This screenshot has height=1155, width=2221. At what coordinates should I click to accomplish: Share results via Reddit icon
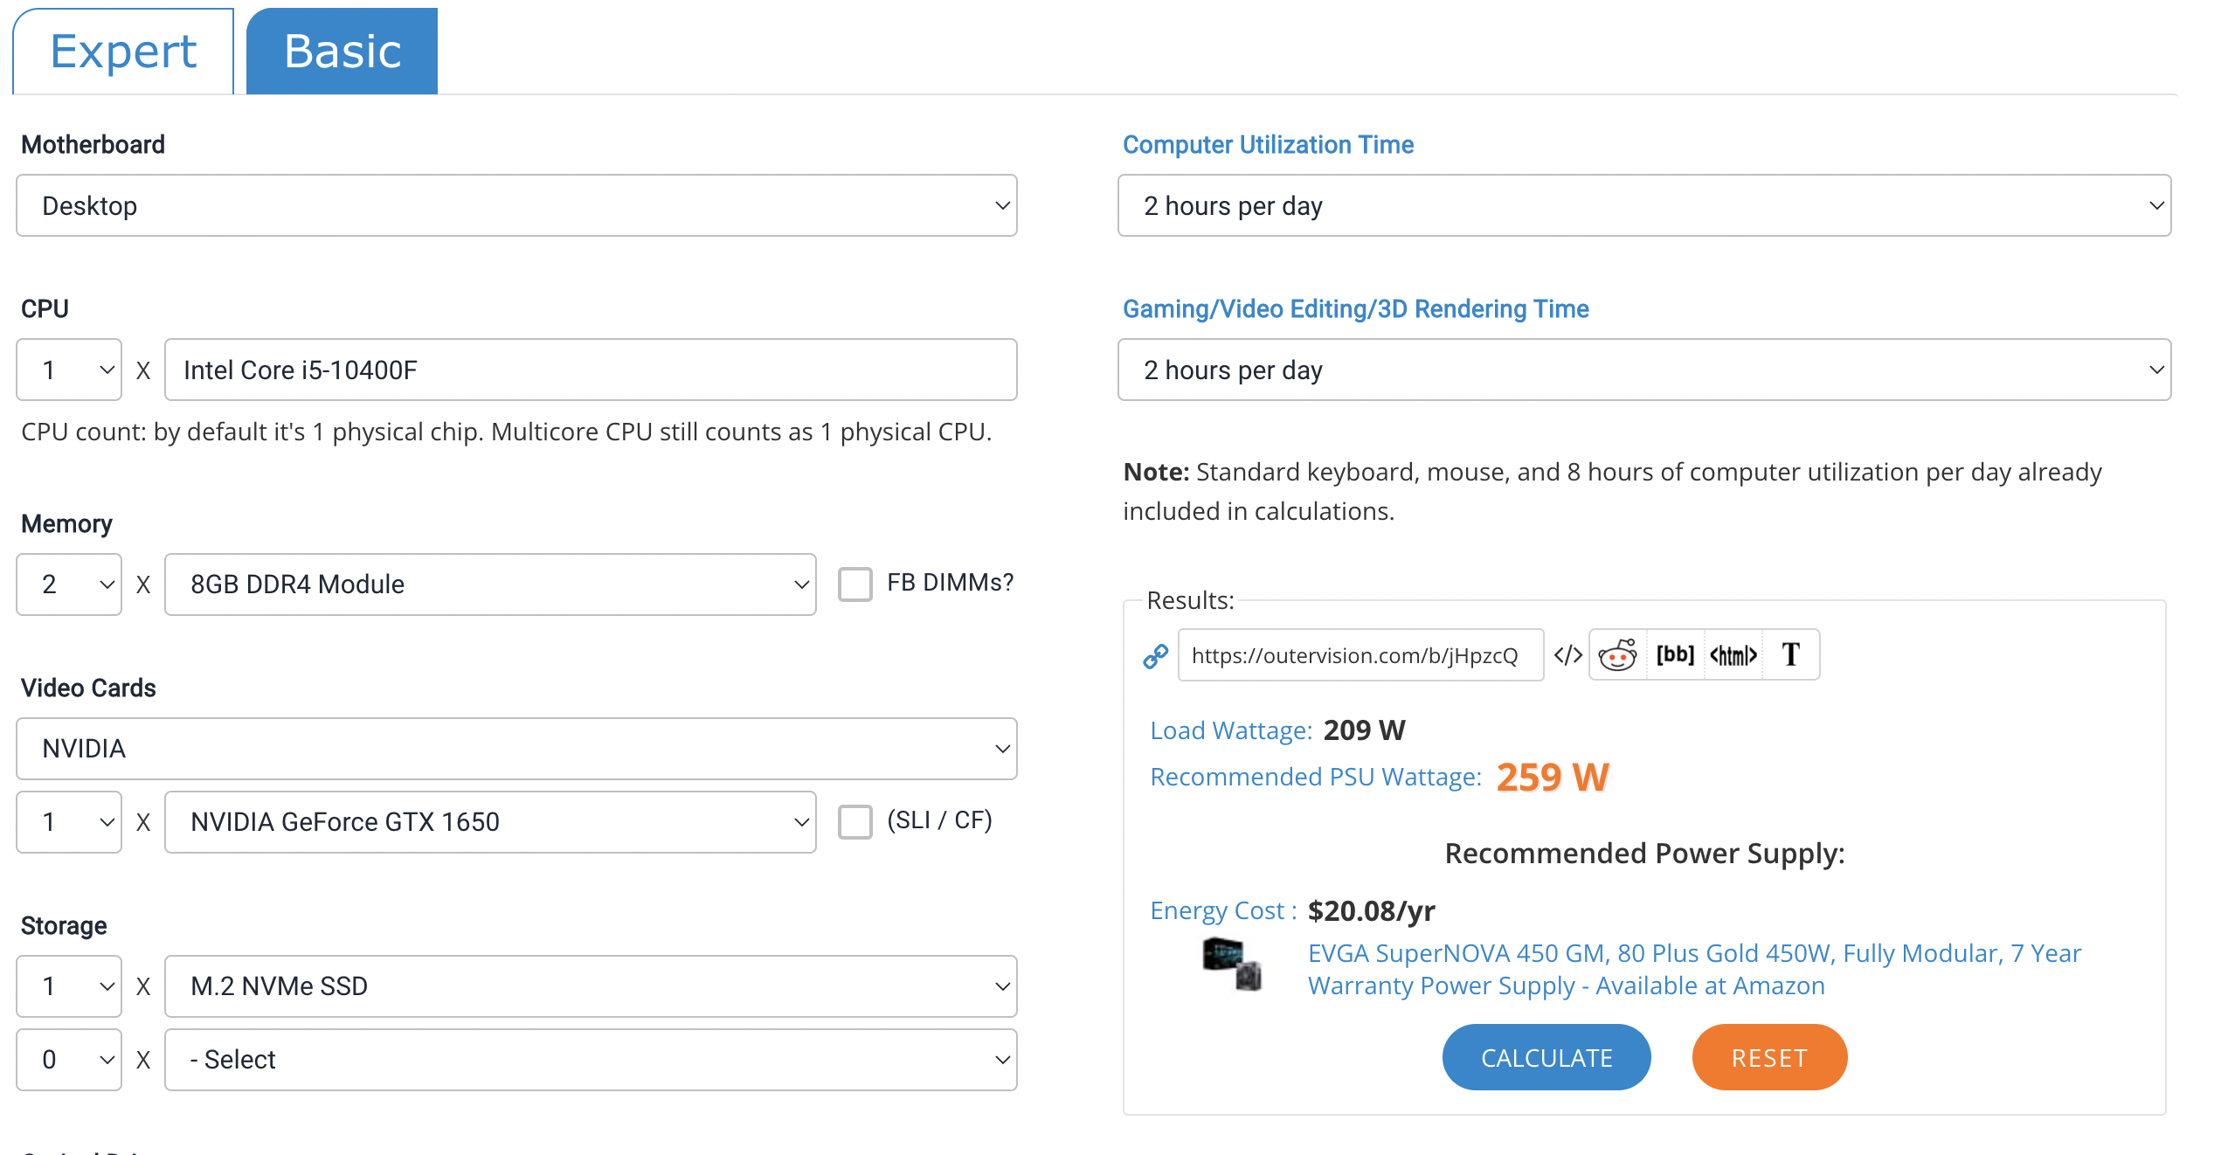1617,655
